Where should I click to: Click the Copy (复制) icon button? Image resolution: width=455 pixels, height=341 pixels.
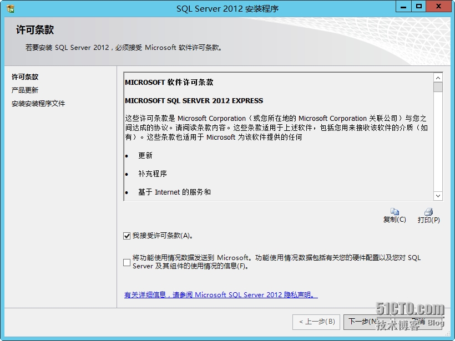click(x=395, y=216)
